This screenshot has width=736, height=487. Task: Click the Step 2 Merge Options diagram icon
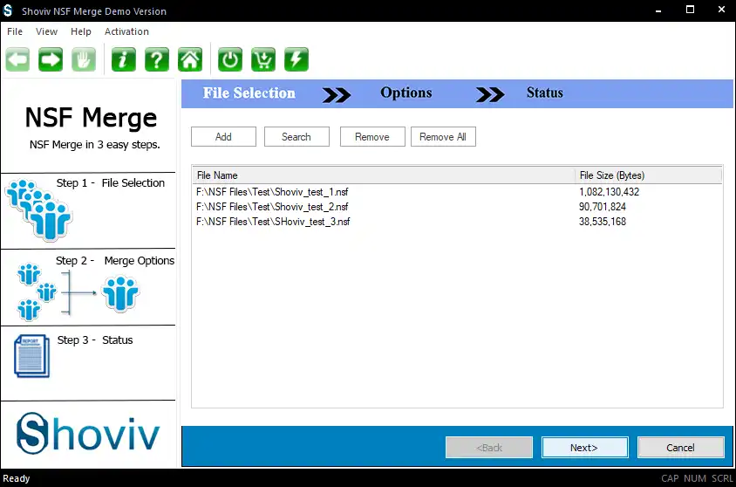pyautogui.click(x=78, y=292)
